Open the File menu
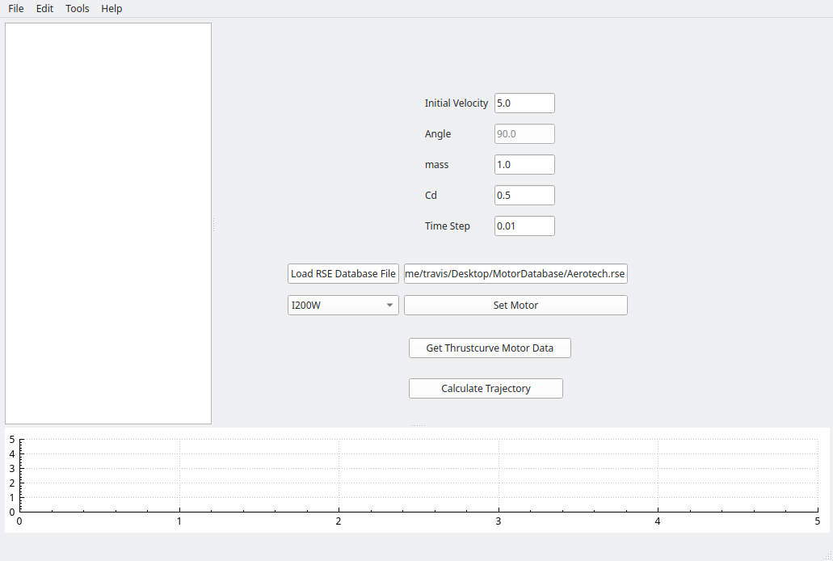Image resolution: width=833 pixels, height=561 pixels. (x=16, y=9)
